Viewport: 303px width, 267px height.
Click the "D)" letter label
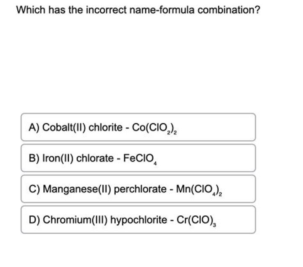point(35,220)
